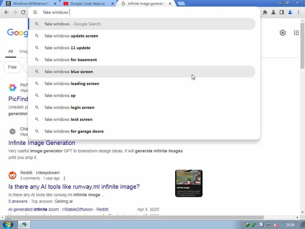Open the Google apps grid
This screenshot has width=305, height=229.
click(x=296, y=33)
